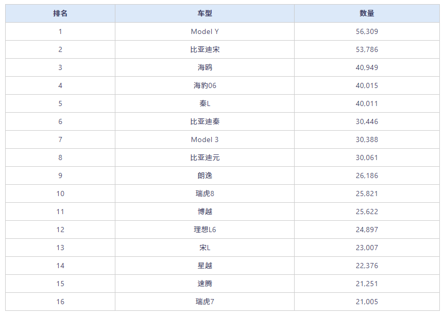Image resolution: width=445 pixels, height=316 pixels.
Task: Click the 数量 column header
Action: 367,13
